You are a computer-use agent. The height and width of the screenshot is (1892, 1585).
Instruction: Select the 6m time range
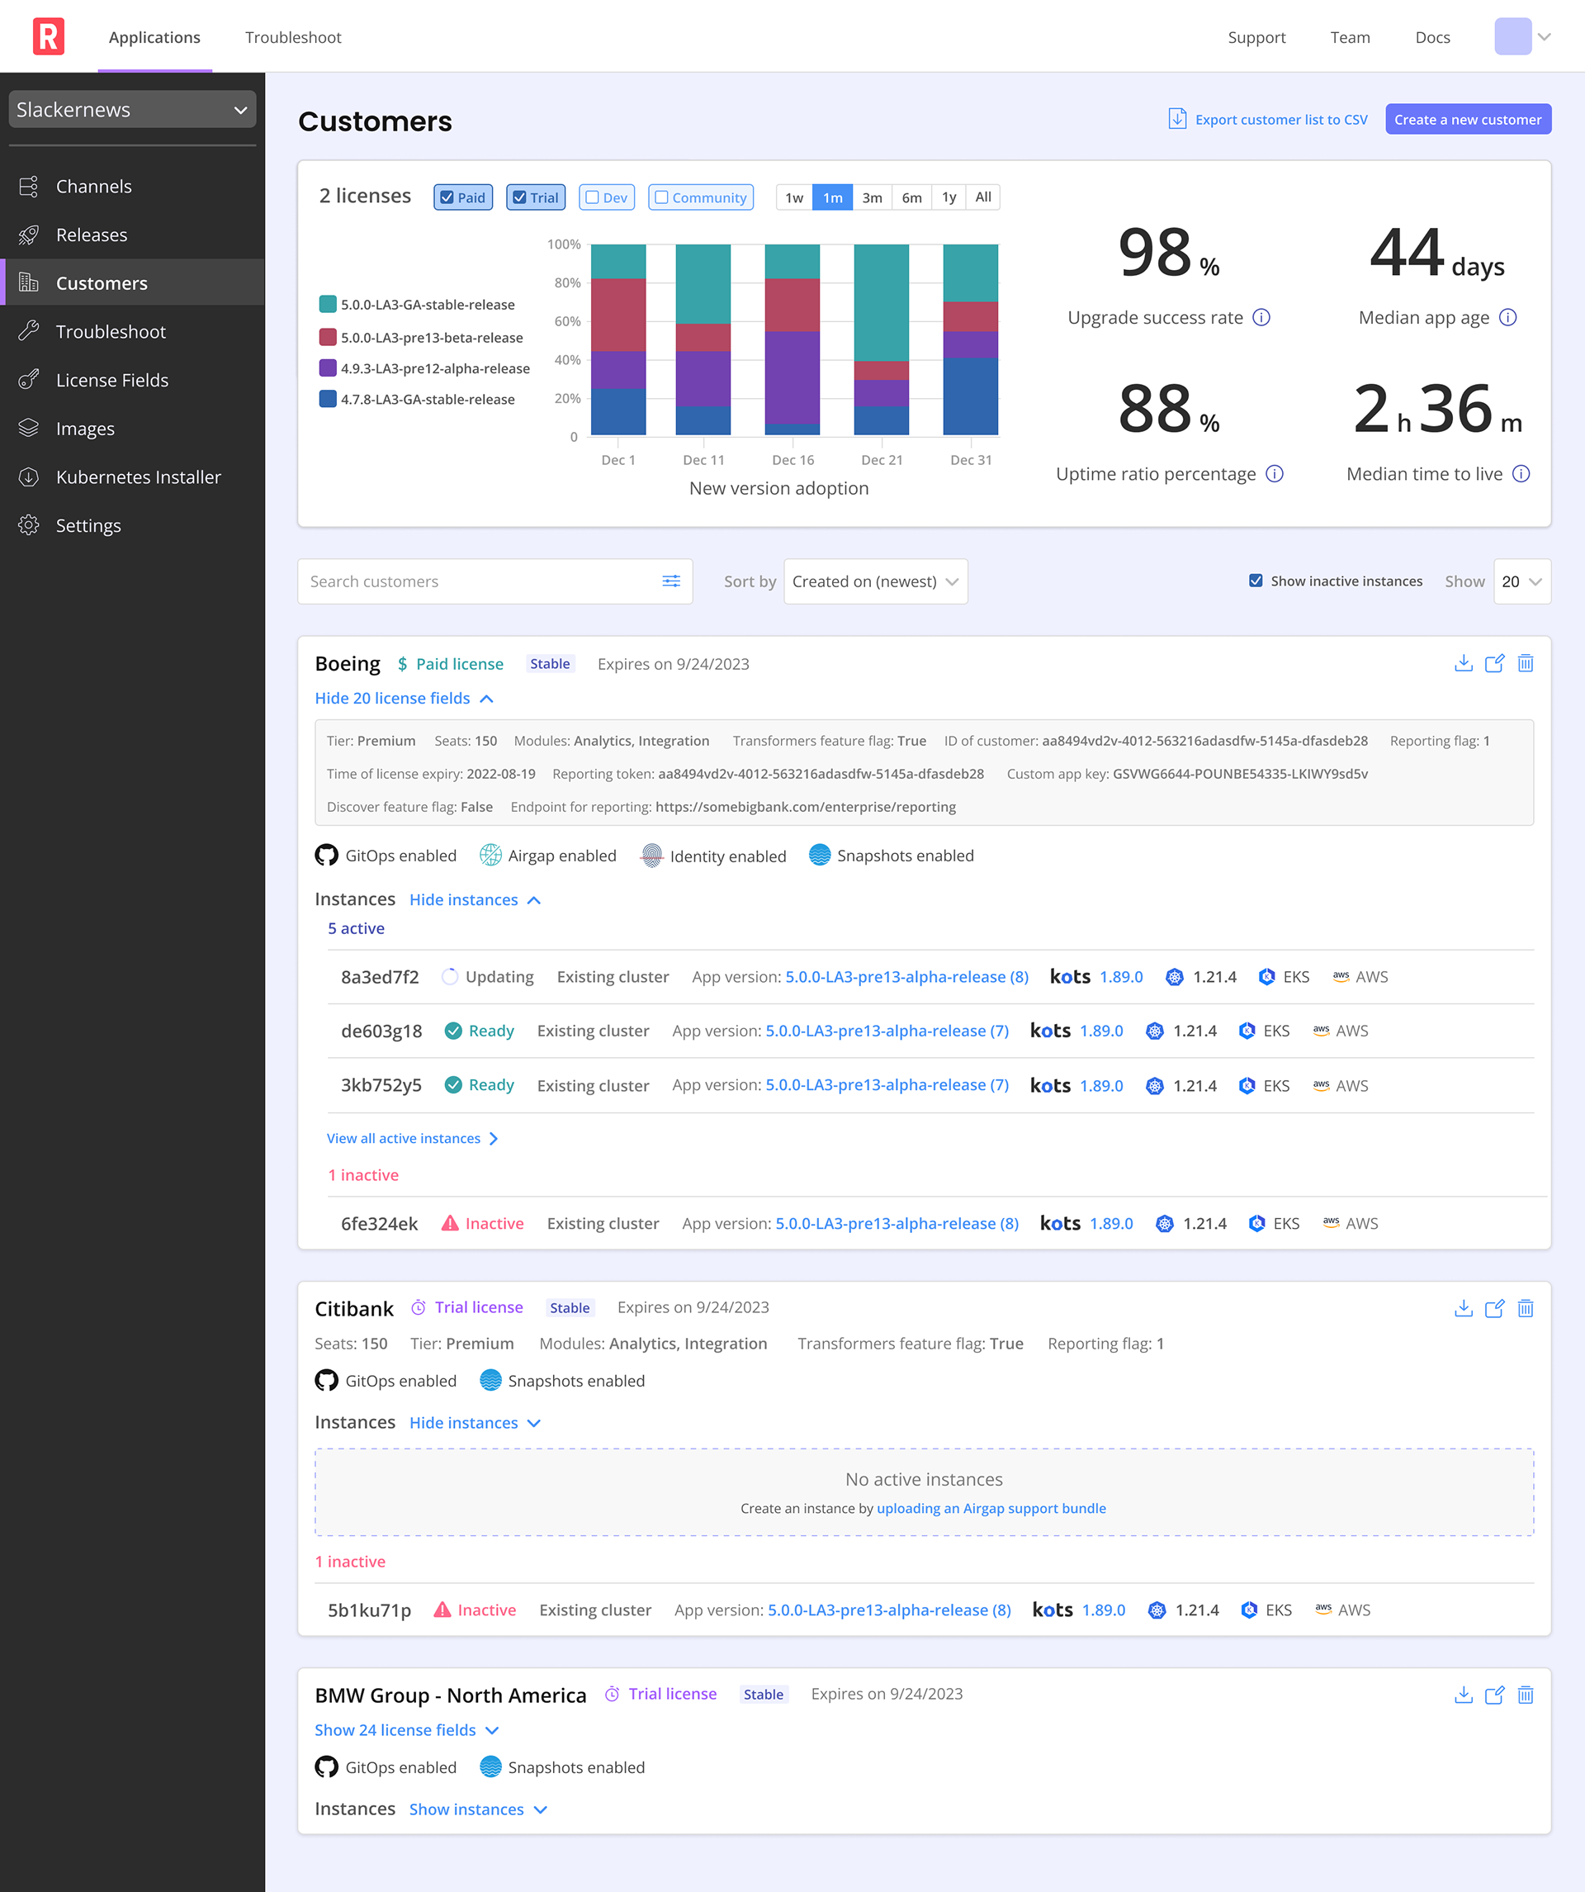point(911,197)
